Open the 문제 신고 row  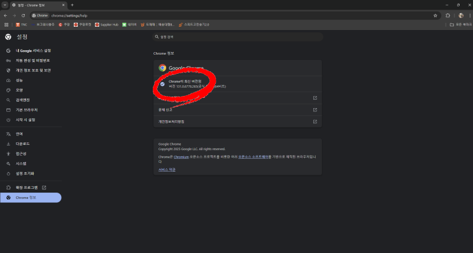(237, 110)
